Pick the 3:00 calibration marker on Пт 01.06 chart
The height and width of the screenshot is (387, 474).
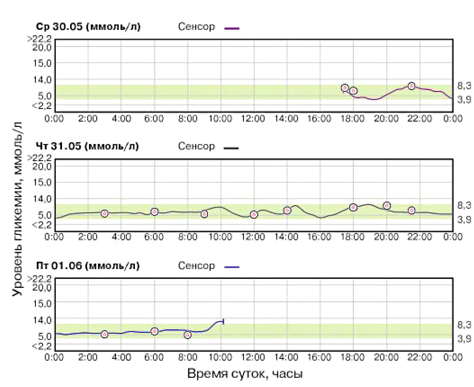[105, 334]
